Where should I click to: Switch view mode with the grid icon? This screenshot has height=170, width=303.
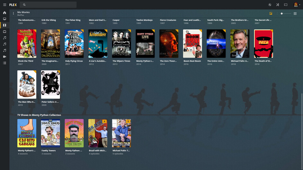[x=295, y=13]
